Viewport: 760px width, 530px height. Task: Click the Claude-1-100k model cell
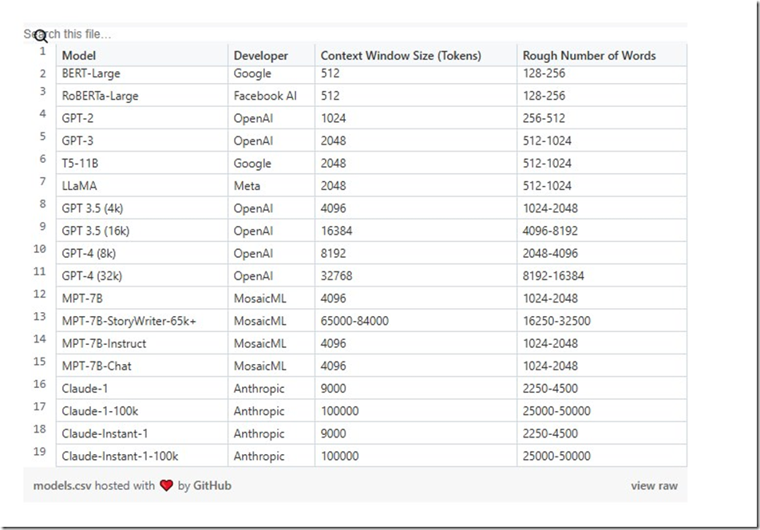[x=100, y=411]
